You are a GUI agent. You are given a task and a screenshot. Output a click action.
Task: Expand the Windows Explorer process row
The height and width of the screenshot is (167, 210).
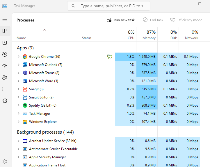coord(19,122)
